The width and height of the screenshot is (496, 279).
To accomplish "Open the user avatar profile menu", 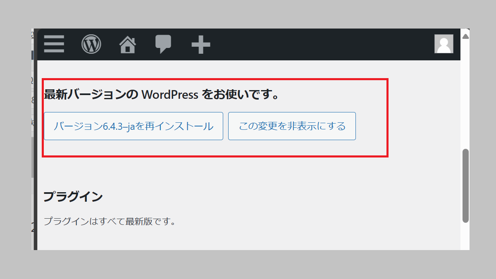I will tap(444, 44).
